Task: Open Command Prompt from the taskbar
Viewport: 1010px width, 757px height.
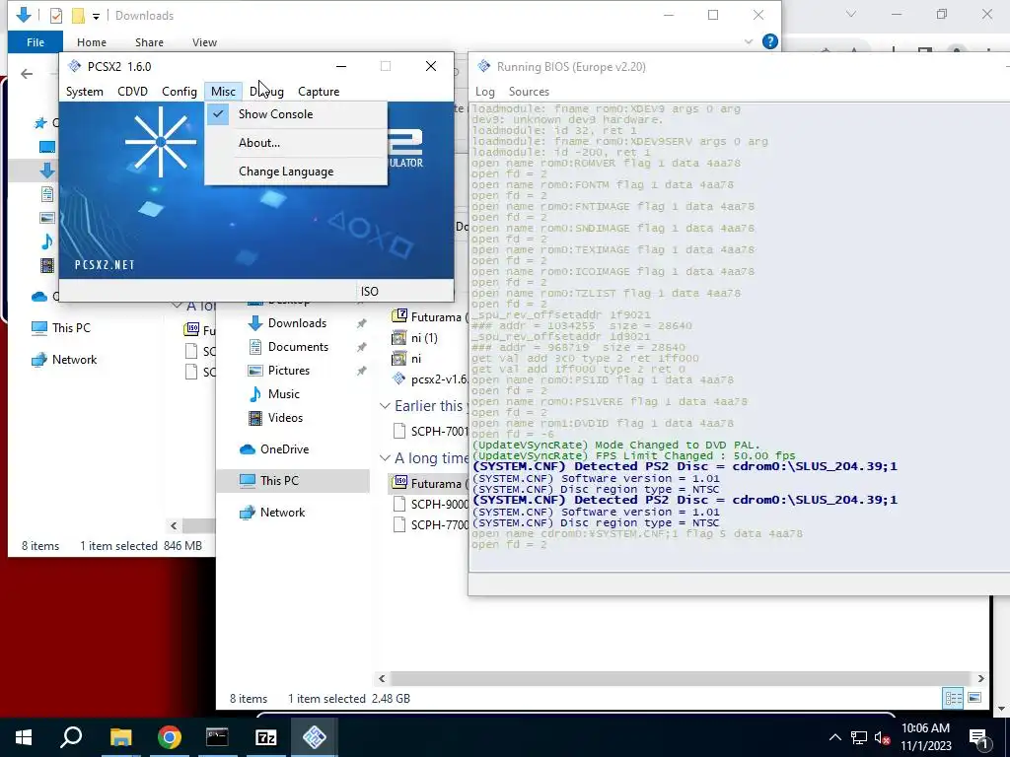Action: 217,737
